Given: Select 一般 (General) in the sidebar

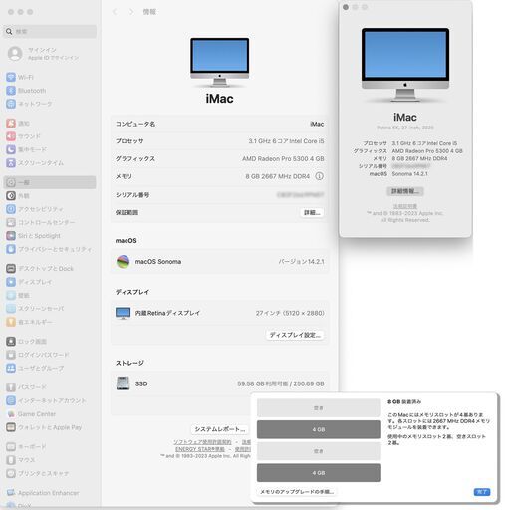Looking at the screenshot, I should [50, 182].
